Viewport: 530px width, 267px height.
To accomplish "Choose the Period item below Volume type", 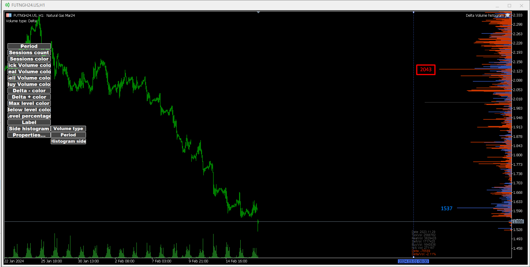I will tap(68, 135).
